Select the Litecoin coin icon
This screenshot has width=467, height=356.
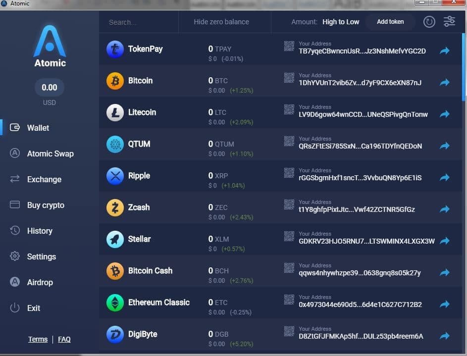[115, 112]
